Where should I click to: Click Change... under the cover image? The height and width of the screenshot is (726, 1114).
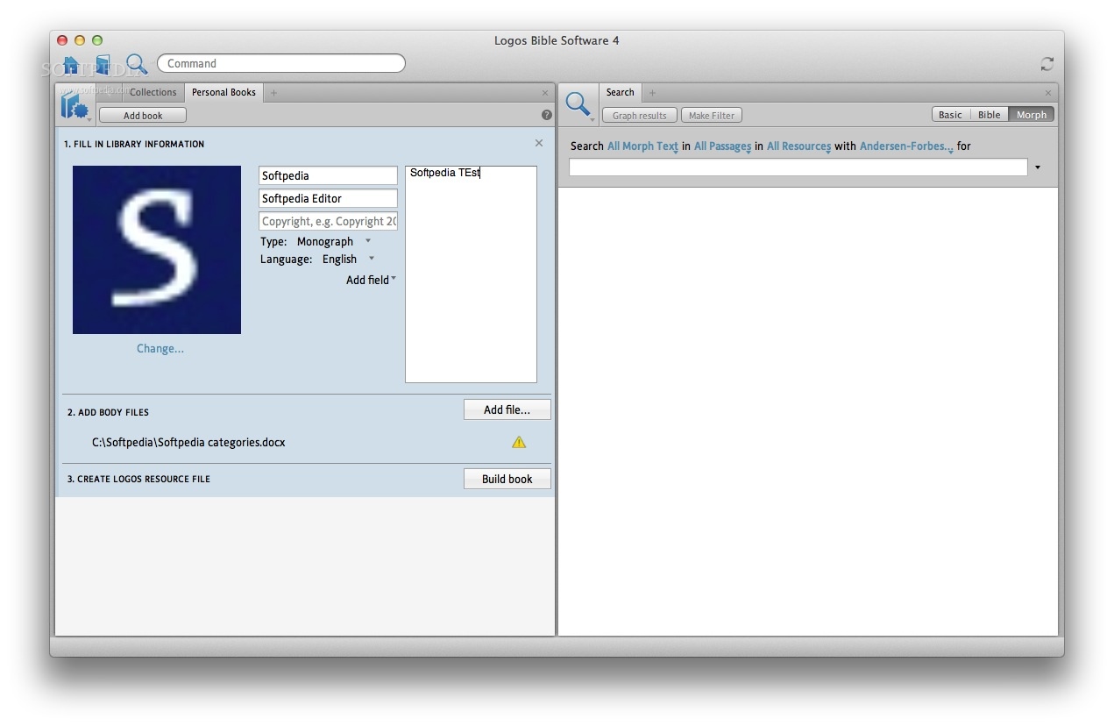tap(160, 348)
